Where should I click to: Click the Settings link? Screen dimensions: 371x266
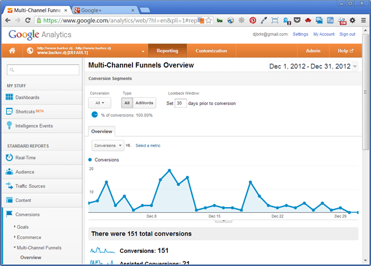pos(300,34)
